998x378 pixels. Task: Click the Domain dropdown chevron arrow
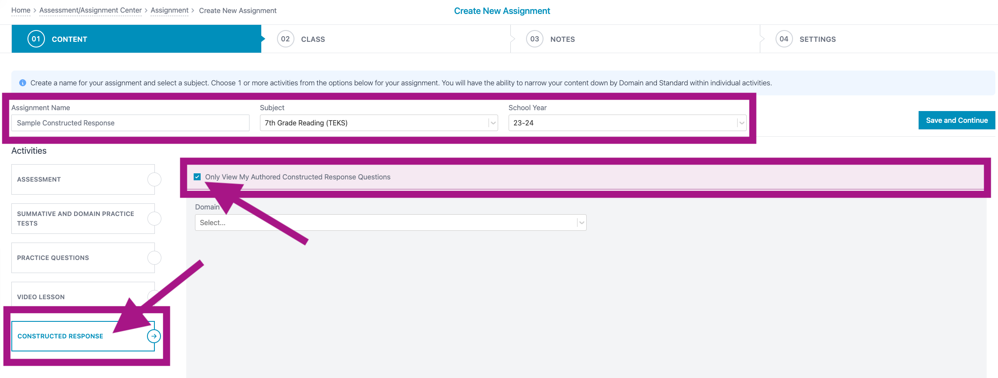[x=581, y=223]
